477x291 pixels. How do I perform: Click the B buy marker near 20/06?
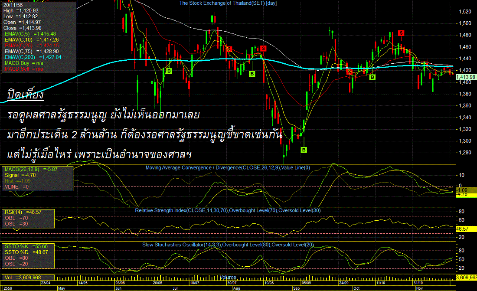point(169,71)
